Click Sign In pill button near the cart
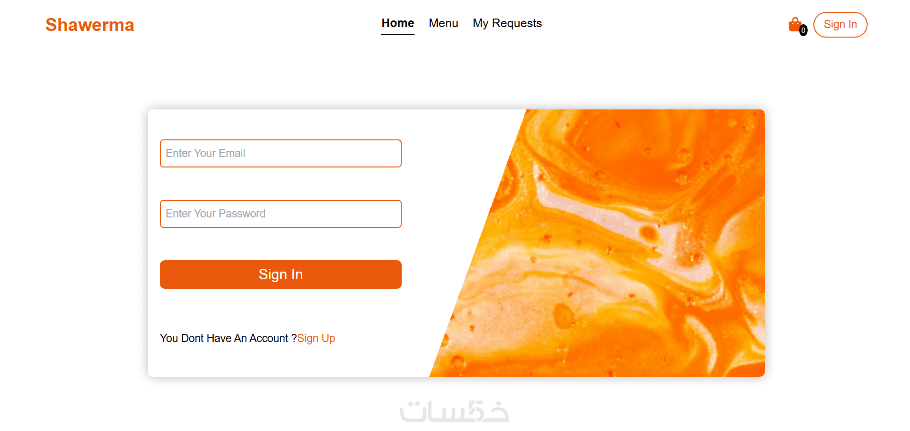Screen dimensions: 910x431 (841, 25)
